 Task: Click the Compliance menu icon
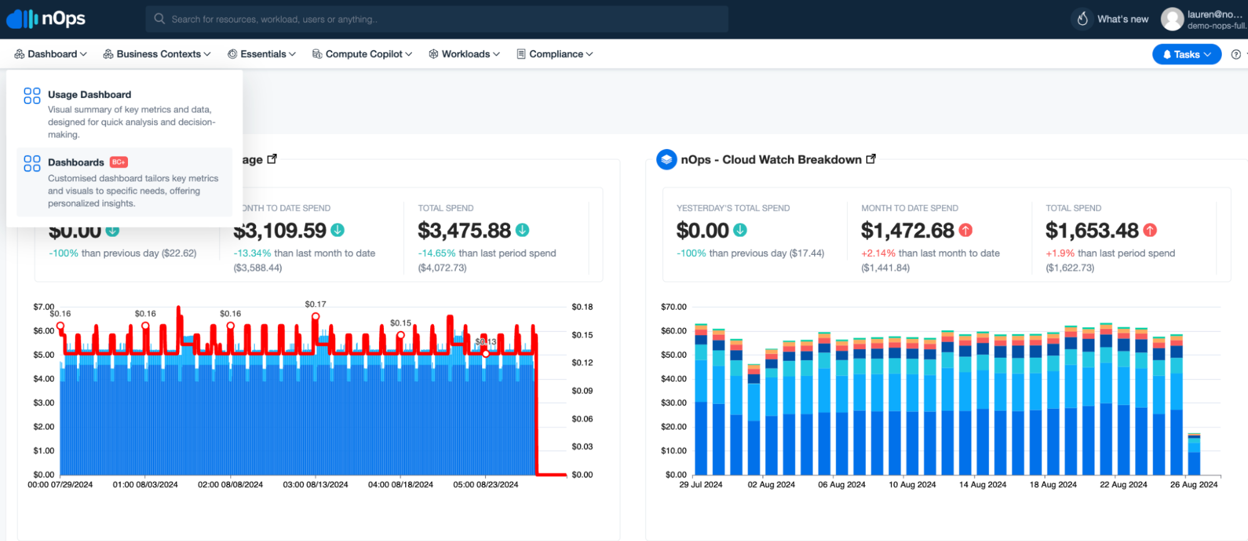[x=521, y=54]
